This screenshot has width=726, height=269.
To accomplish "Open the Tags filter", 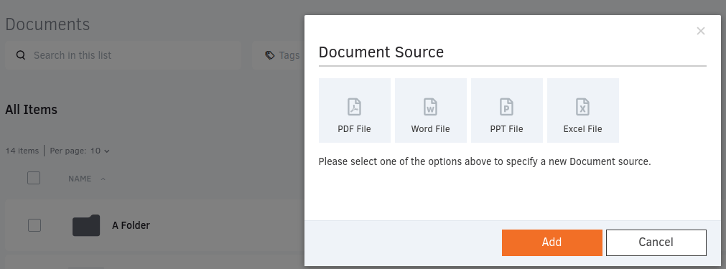I will point(282,55).
